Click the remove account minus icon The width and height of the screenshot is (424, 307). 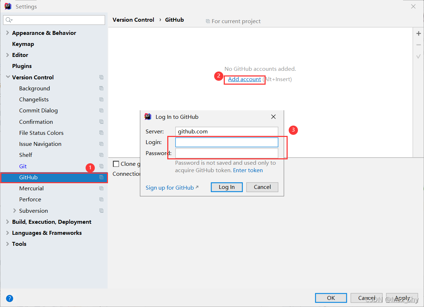[x=419, y=45]
